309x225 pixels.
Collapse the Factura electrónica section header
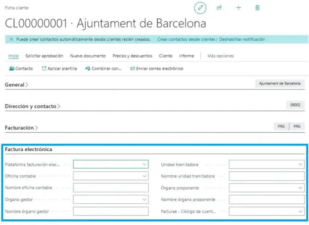[x=29, y=149]
